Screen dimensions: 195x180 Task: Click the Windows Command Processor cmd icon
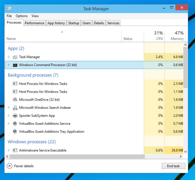click(x=15, y=65)
